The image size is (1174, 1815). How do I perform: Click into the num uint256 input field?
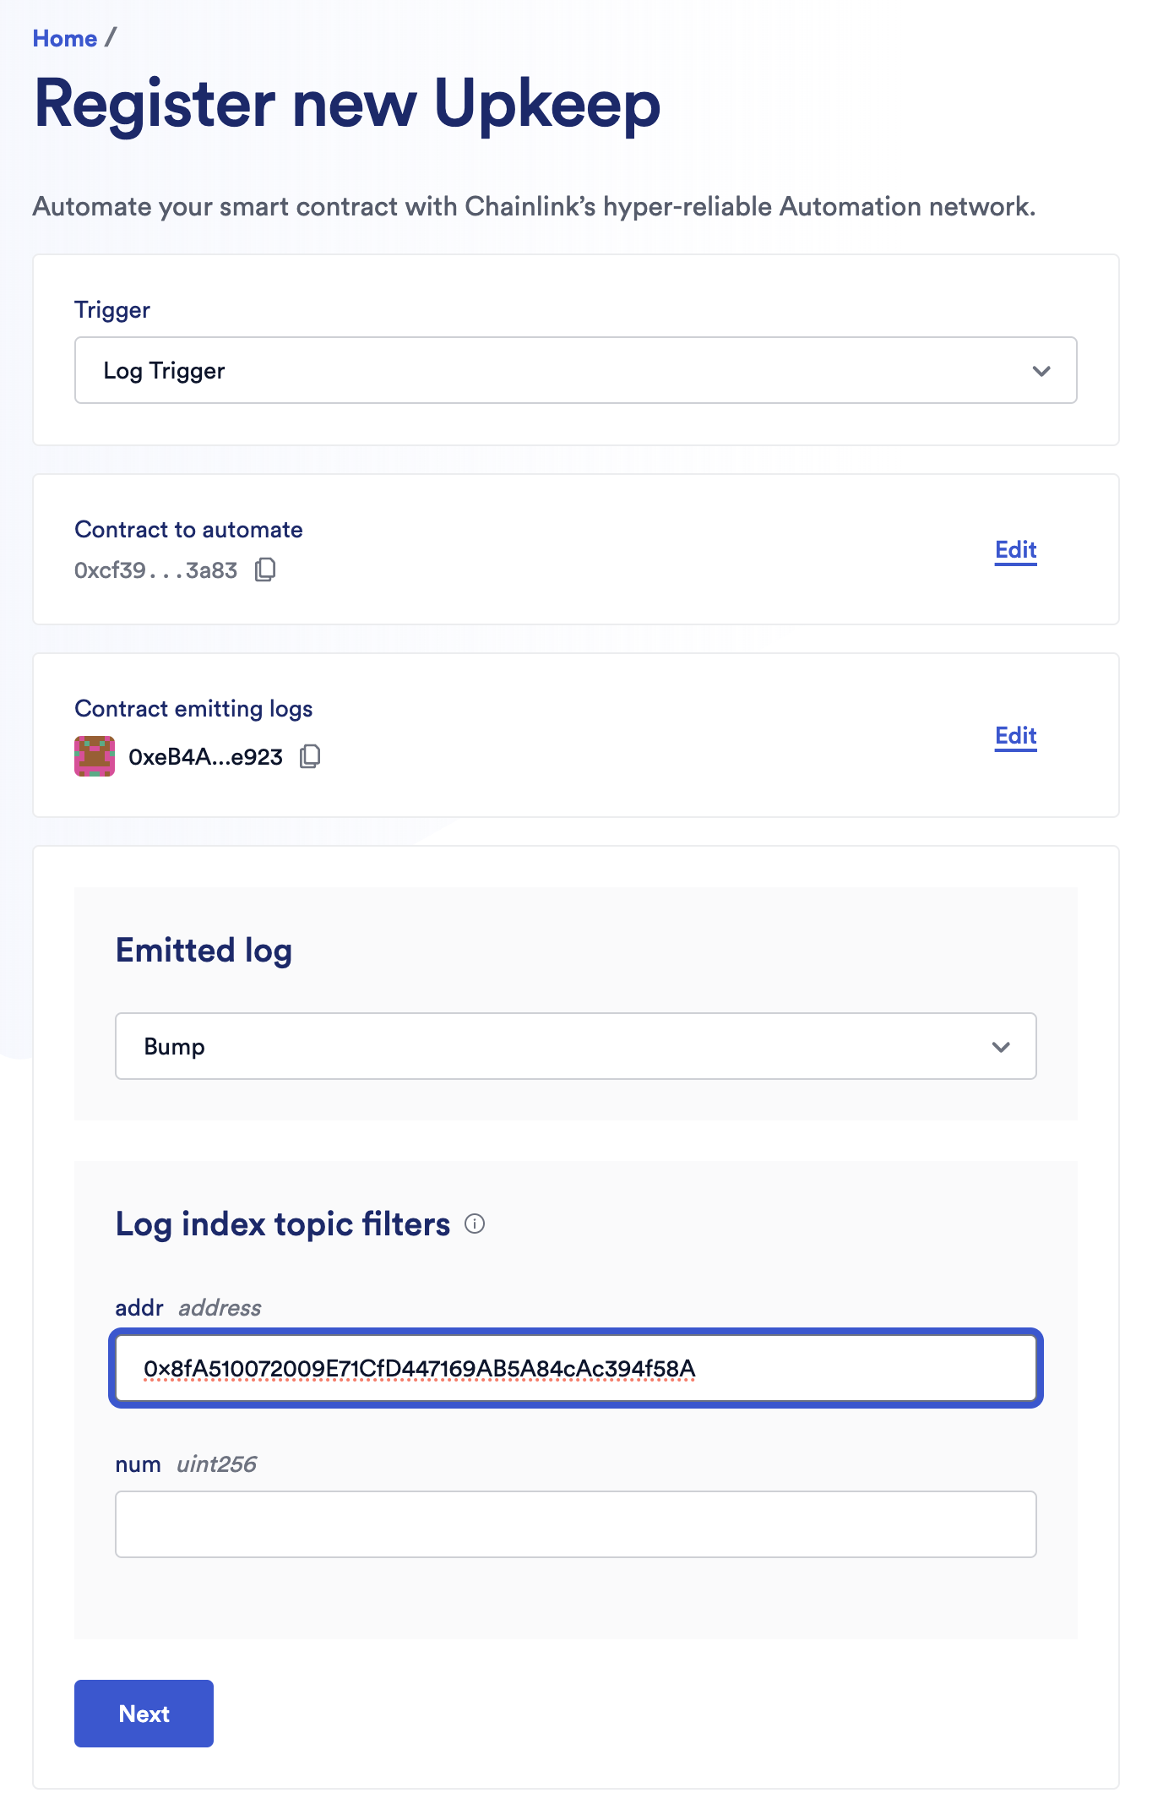tap(574, 1524)
